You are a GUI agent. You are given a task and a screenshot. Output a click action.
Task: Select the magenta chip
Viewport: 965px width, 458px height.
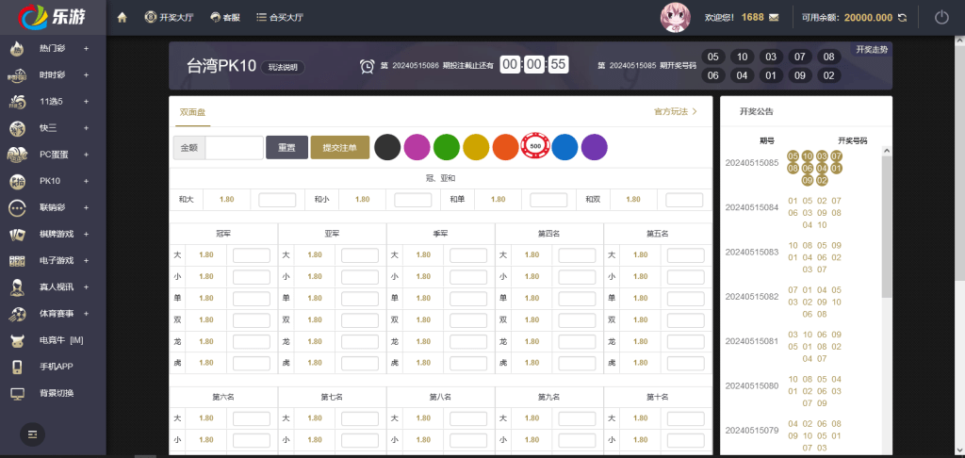click(417, 146)
